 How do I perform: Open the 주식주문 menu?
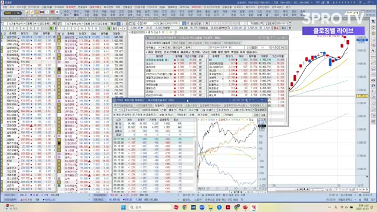coord(21,7)
